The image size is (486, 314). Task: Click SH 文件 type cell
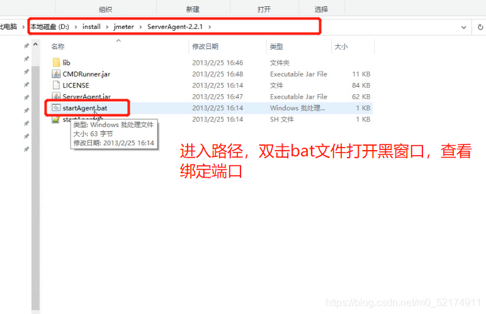(282, 119)
